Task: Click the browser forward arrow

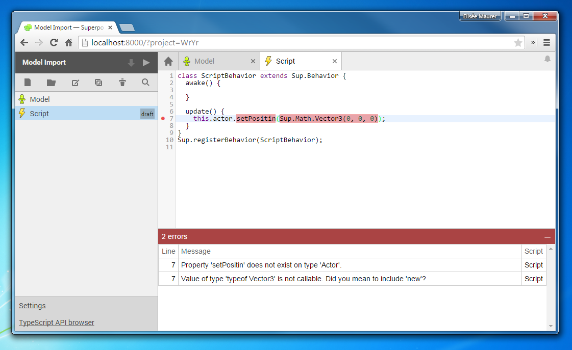Action: (39, 43)
